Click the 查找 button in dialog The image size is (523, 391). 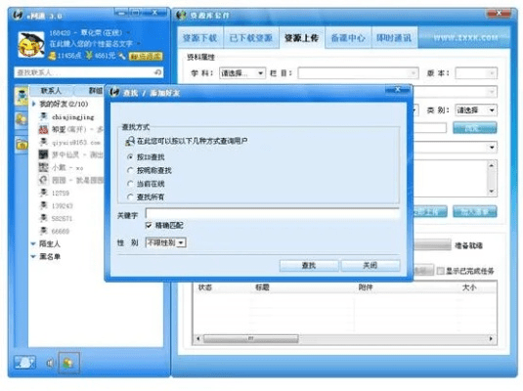[x=309, y=266]
